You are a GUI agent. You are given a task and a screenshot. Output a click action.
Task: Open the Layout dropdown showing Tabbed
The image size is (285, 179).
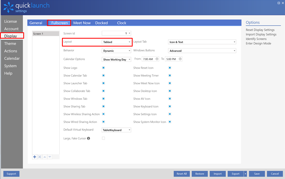[116, 42]
